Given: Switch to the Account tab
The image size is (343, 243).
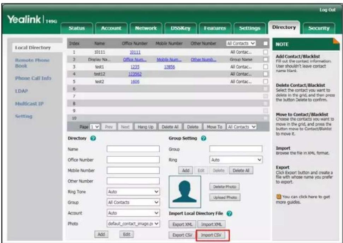Looking at the screenshot, I should point(111,28).
